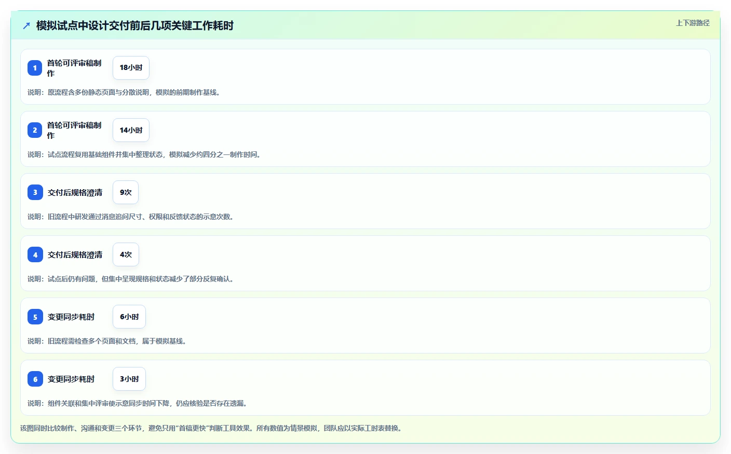Click the footer text 该图同时比较制作、沟通和变更三个环节

tap(212, 428)
